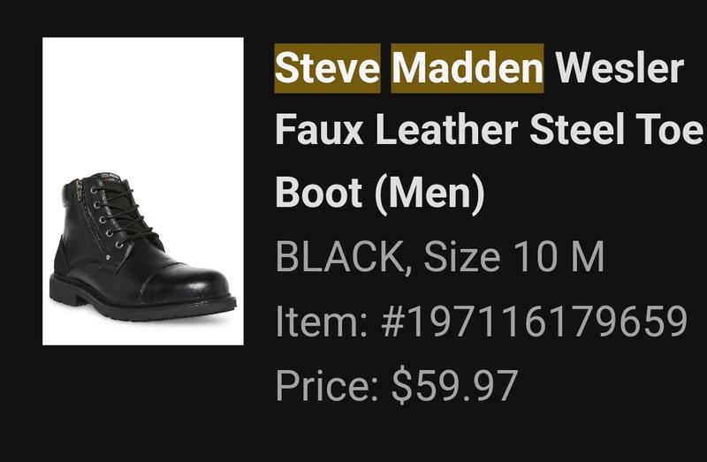Click Steel Toe in the product title
Image resolution: width=707 pixels, height=462 pixels.
[616, 129]
